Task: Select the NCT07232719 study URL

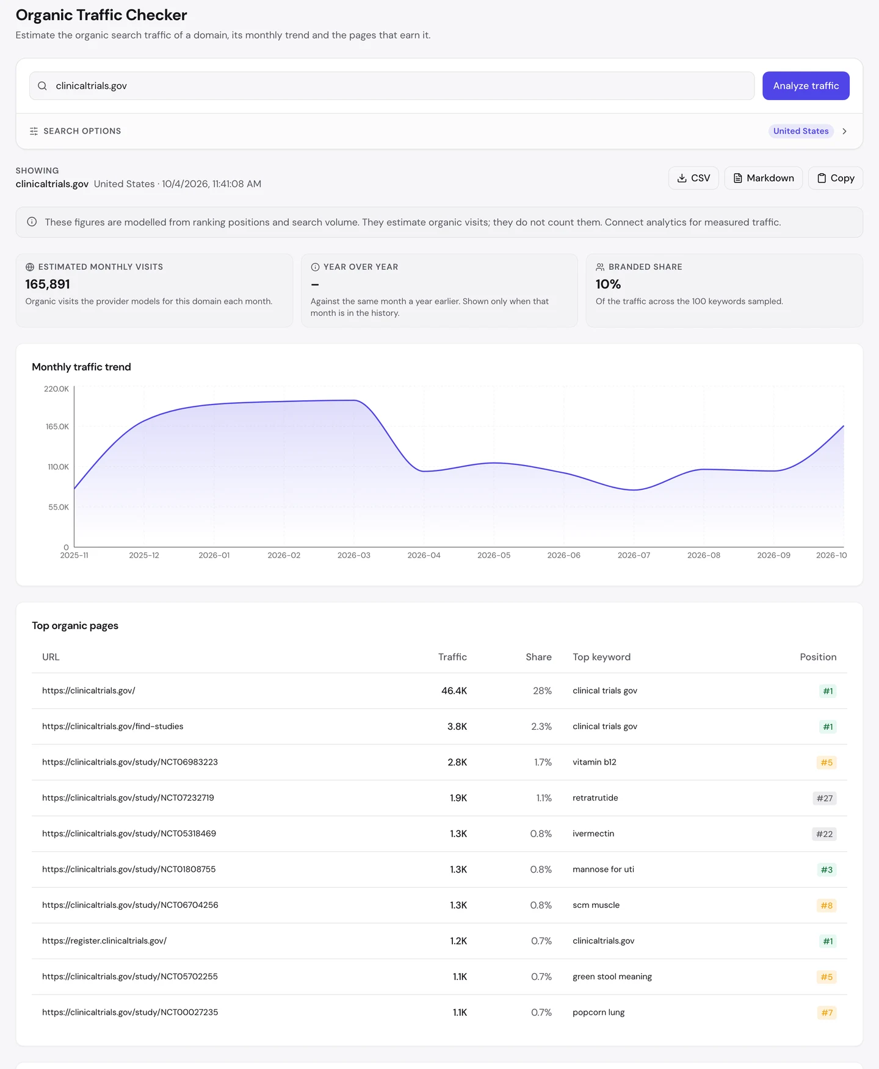Action: tap(128, 798)
